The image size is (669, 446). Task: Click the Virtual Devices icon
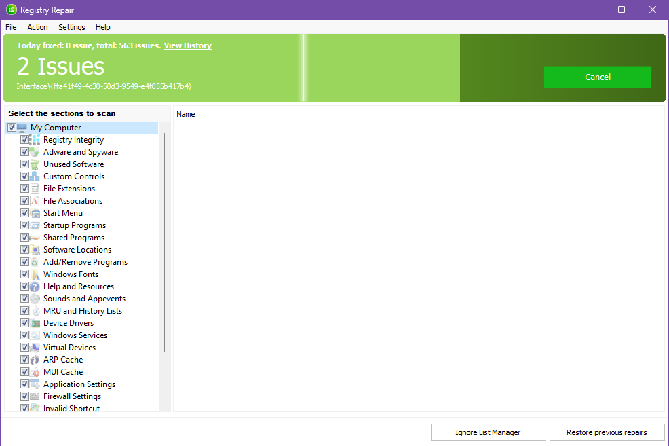coord(35,348)
